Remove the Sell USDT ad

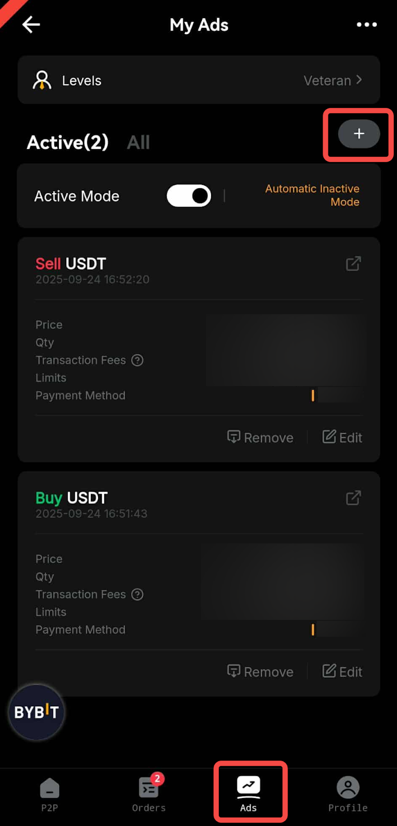pyautogui.click(x=261, y=438)
